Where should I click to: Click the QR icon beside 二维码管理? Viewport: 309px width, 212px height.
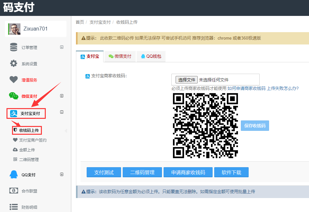click(15, 159)
